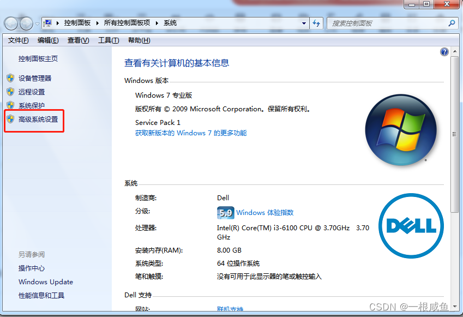The image size is (463, 317).
Task: Focus the 搜索控制面板 search box
Action: (393, 23)
